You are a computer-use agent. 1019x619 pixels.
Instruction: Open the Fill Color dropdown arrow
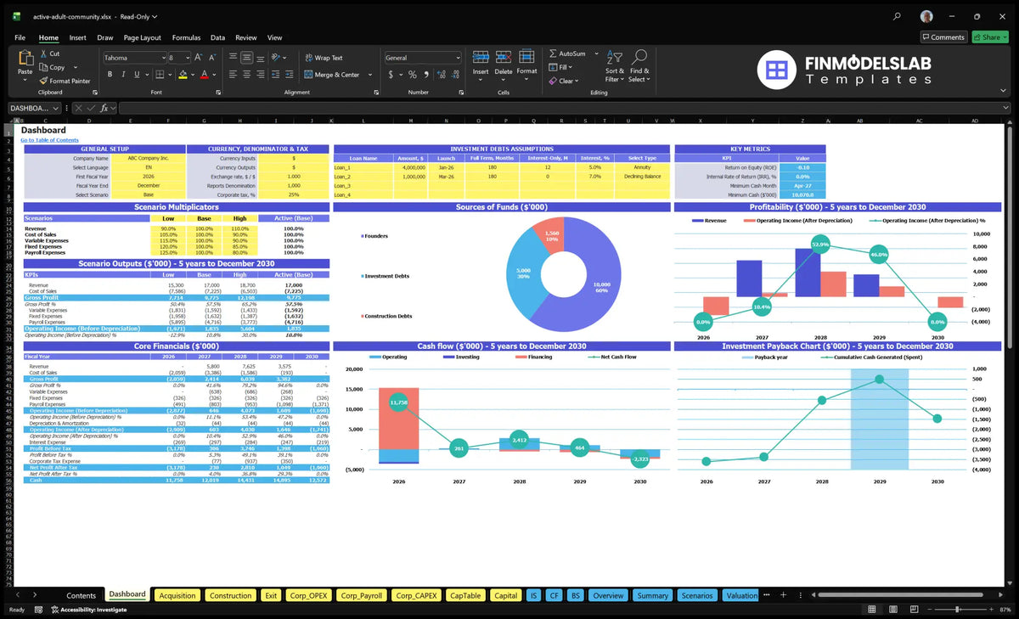tap(192, 75)
